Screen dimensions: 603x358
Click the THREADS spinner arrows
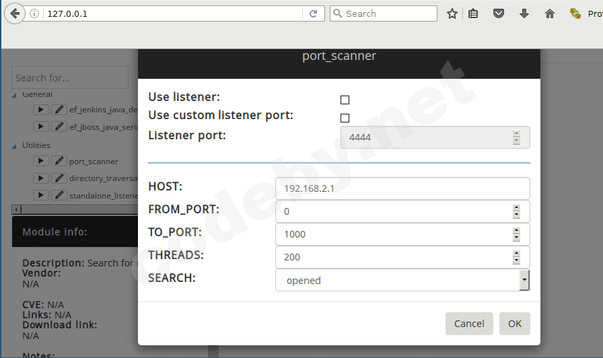tap(516, 257)
